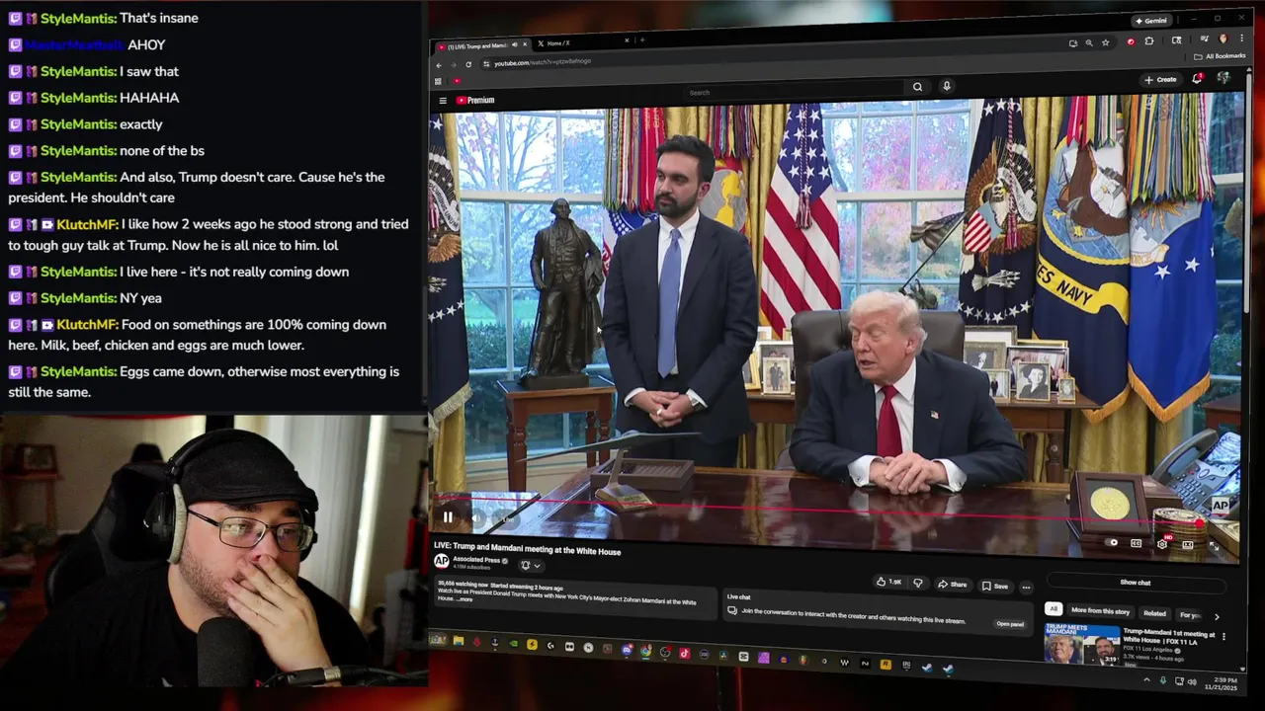
Task: Focus the YouTube search field
Action: [x=796, y=92]
